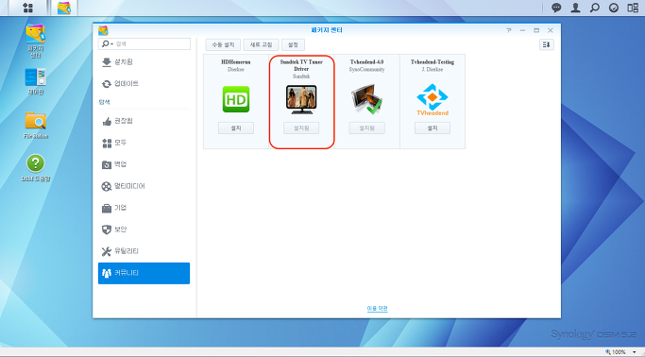Screen dimensions: 645x357
Task: Open HDHomerun package title
Action: coord(236,62)
